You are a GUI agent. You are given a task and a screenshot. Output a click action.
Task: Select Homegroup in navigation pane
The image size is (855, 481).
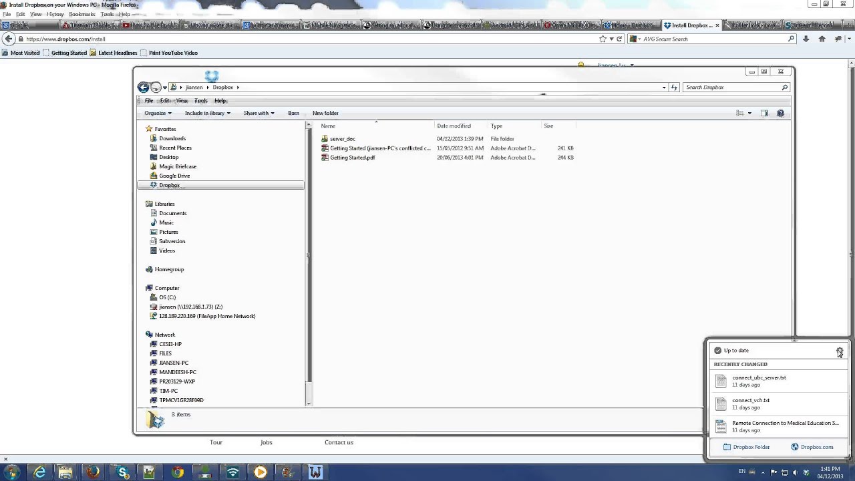click(169, 269)
